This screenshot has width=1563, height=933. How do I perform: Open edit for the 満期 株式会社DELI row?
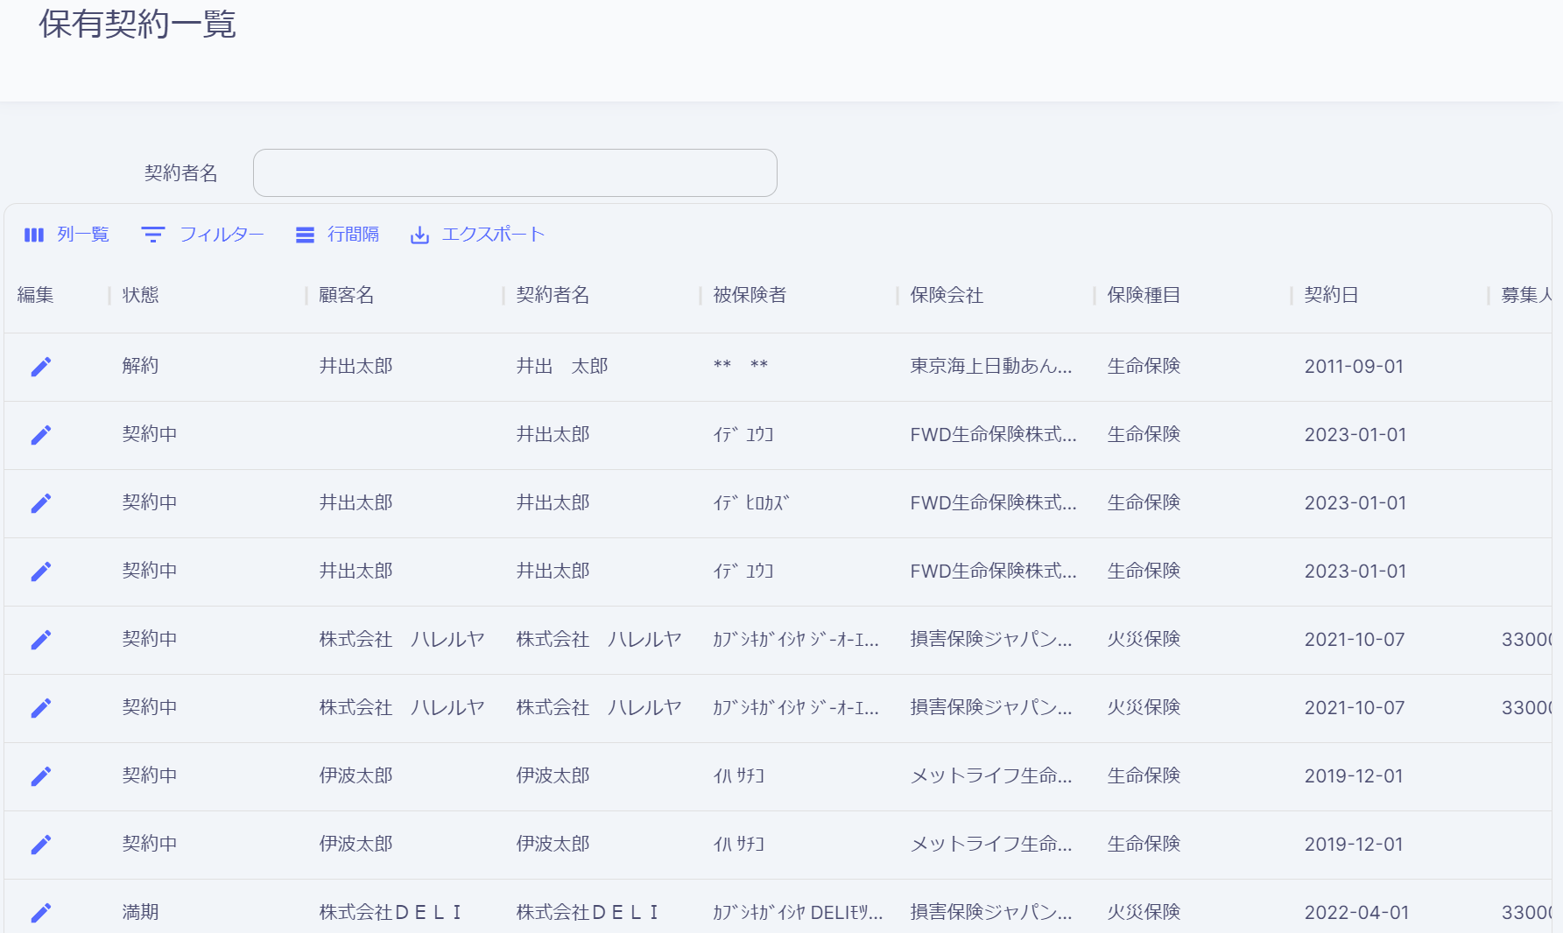tap(41, 913)
